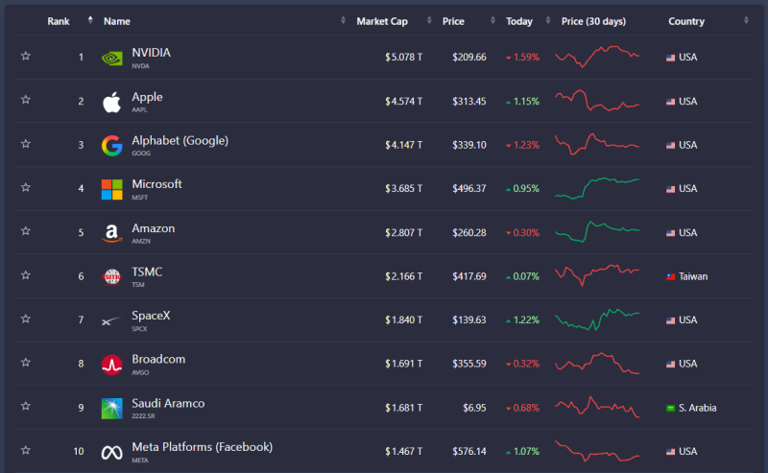Viewport: 768px width, 473px height.
Task: Click the Name column header
Action: point(116,21)
